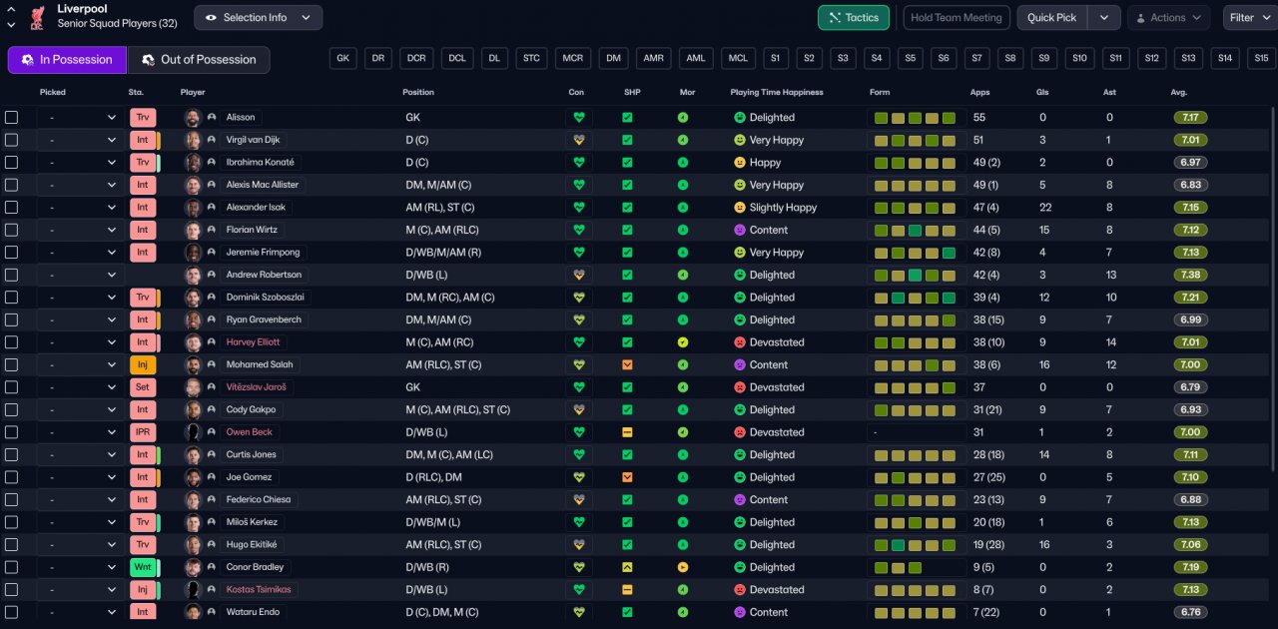
Task: Tick the checkbox for Dominik Szoboszlai
Action: point(11,298)
